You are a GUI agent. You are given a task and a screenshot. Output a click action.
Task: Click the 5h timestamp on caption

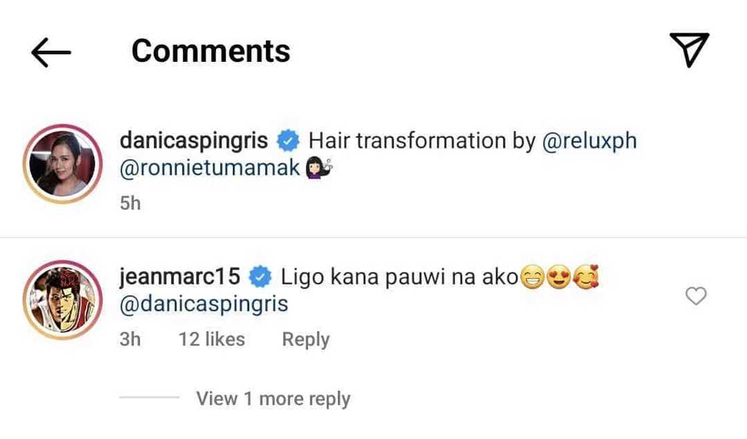[130, 203]
